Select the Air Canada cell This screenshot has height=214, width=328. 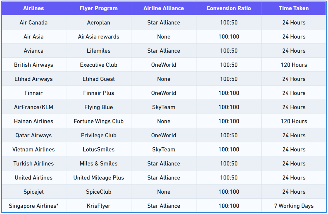click(x=34, y=23)
